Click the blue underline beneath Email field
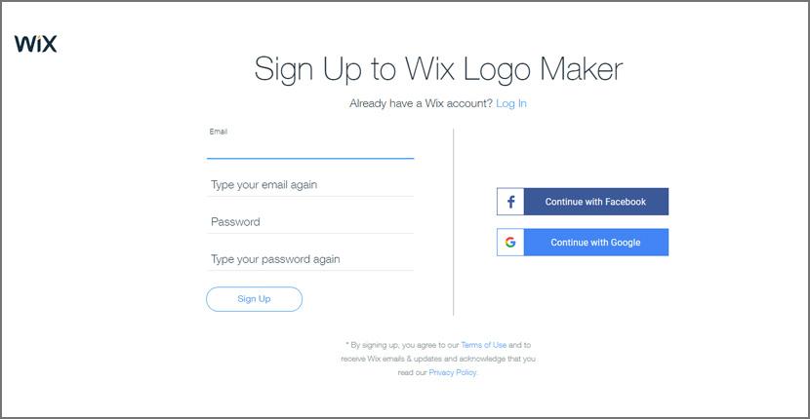810x419 pixels. coord(310,159)
